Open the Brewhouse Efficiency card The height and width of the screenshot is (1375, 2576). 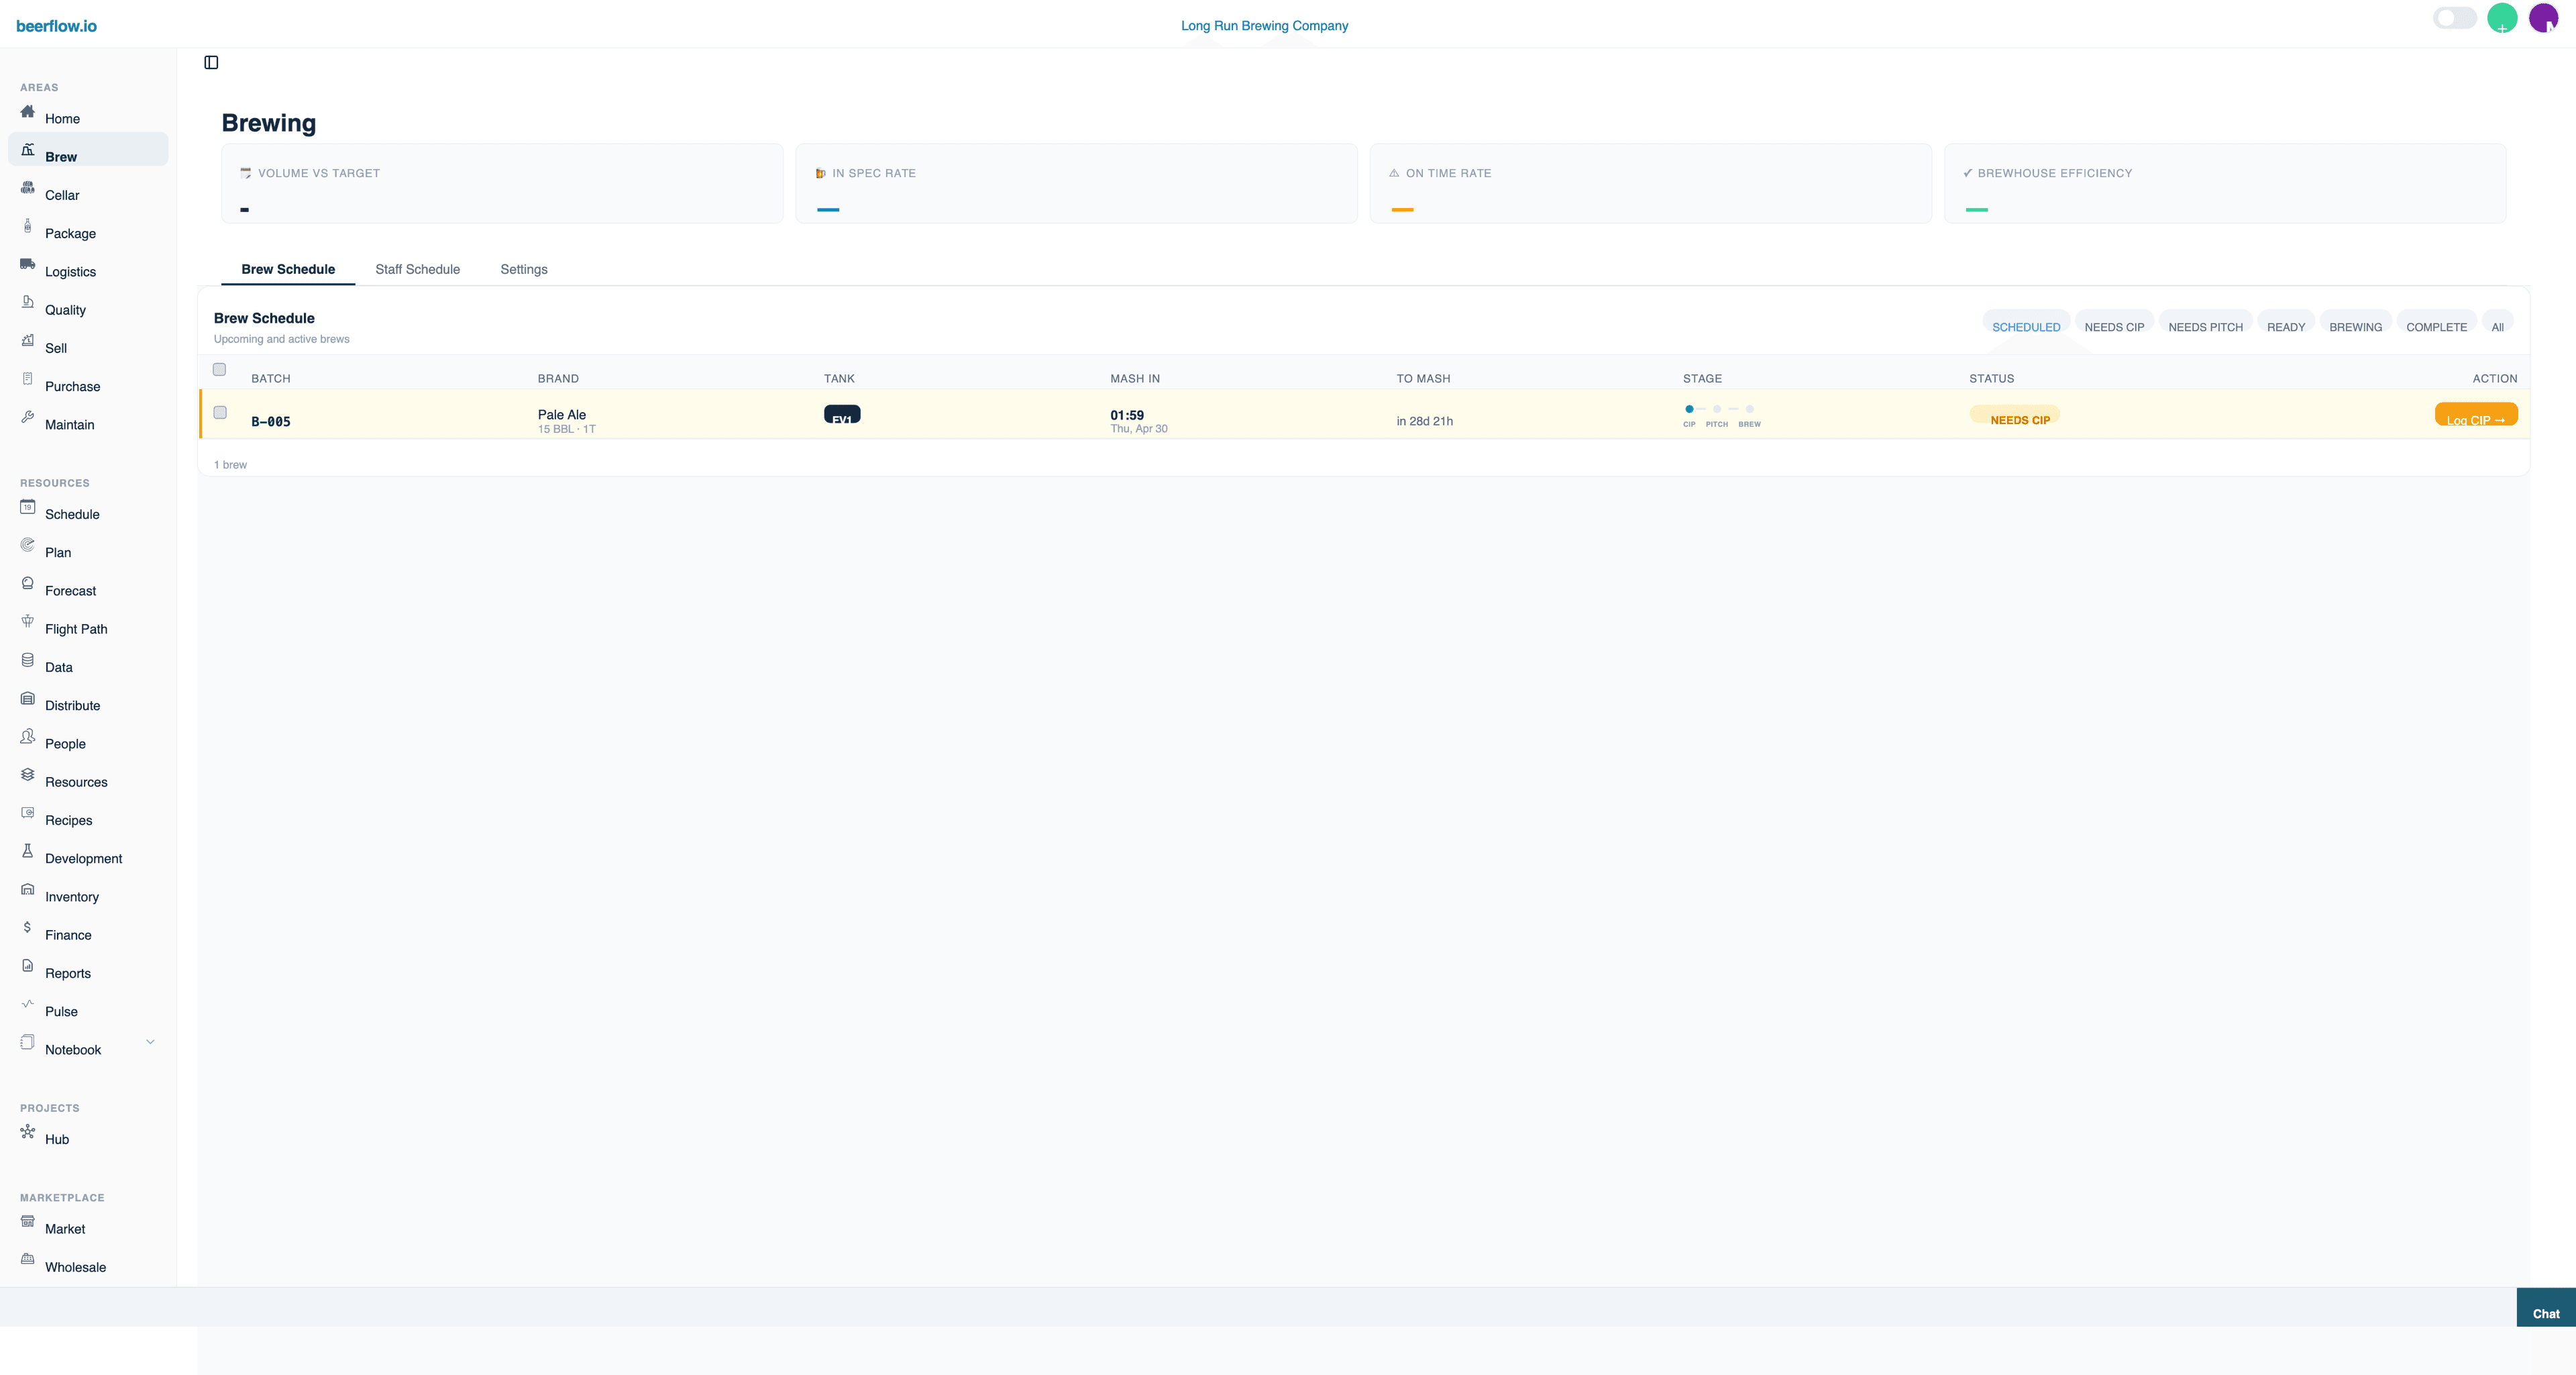coord(2225,183)
